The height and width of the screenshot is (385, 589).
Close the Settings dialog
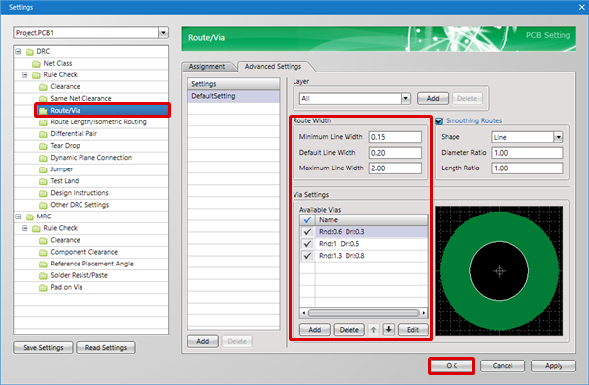(581, 7)
